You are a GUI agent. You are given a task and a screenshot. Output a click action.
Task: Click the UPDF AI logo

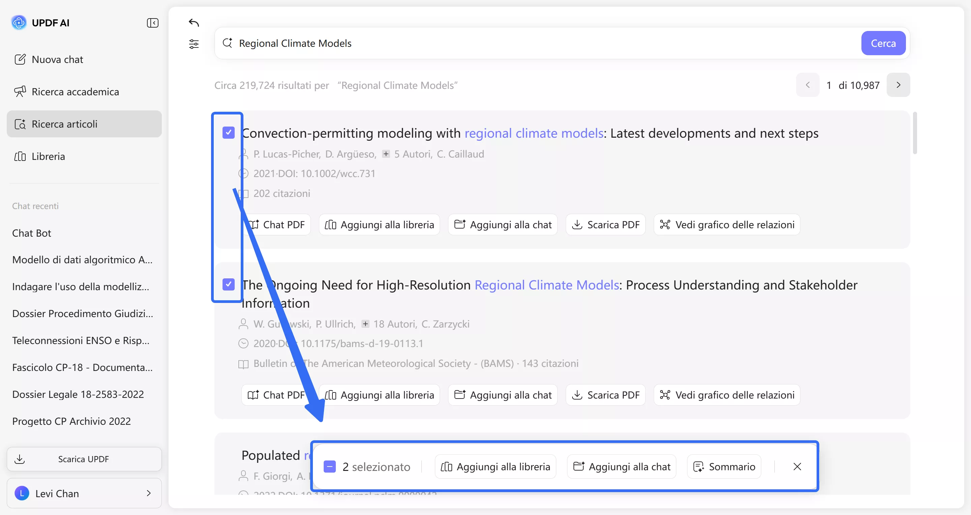(19, 23)
